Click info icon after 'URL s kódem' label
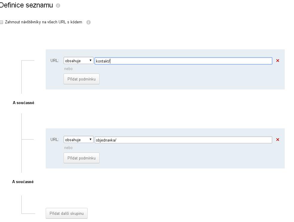 click(x=88, y=22)
